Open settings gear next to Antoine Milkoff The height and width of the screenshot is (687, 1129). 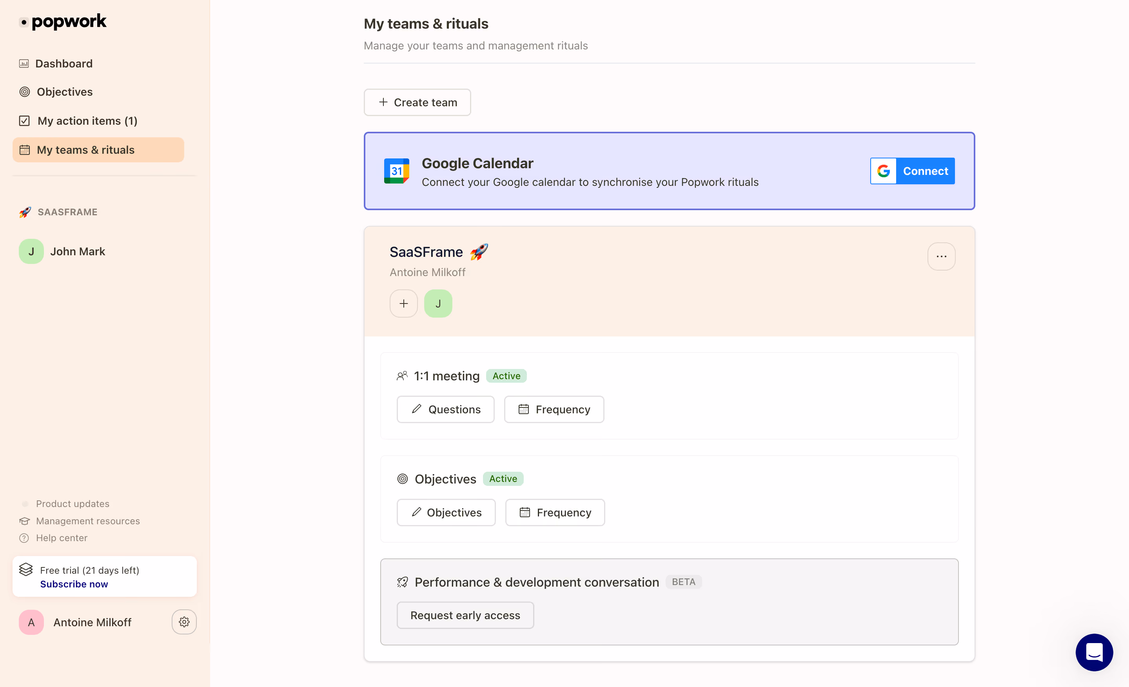coord(184,622)
